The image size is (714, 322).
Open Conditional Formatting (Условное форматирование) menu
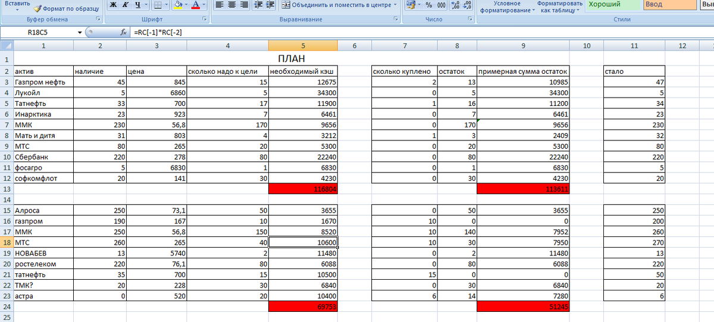click(506, 7)
